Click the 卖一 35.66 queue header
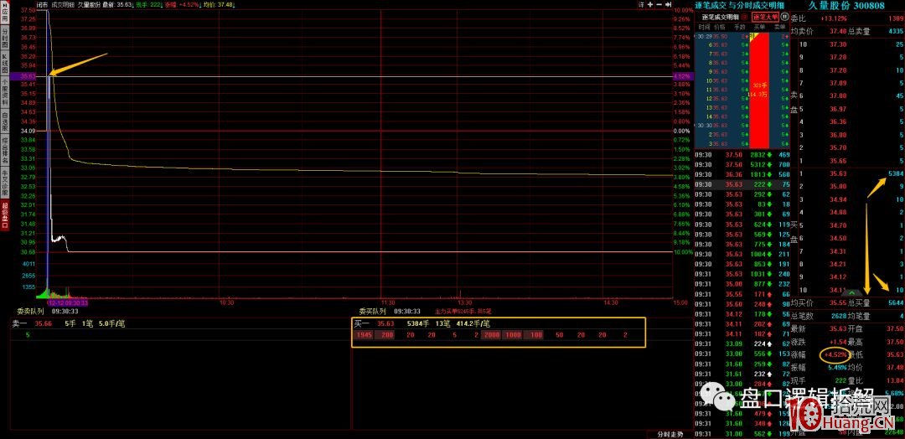905x439 pixels. point(68,324)
